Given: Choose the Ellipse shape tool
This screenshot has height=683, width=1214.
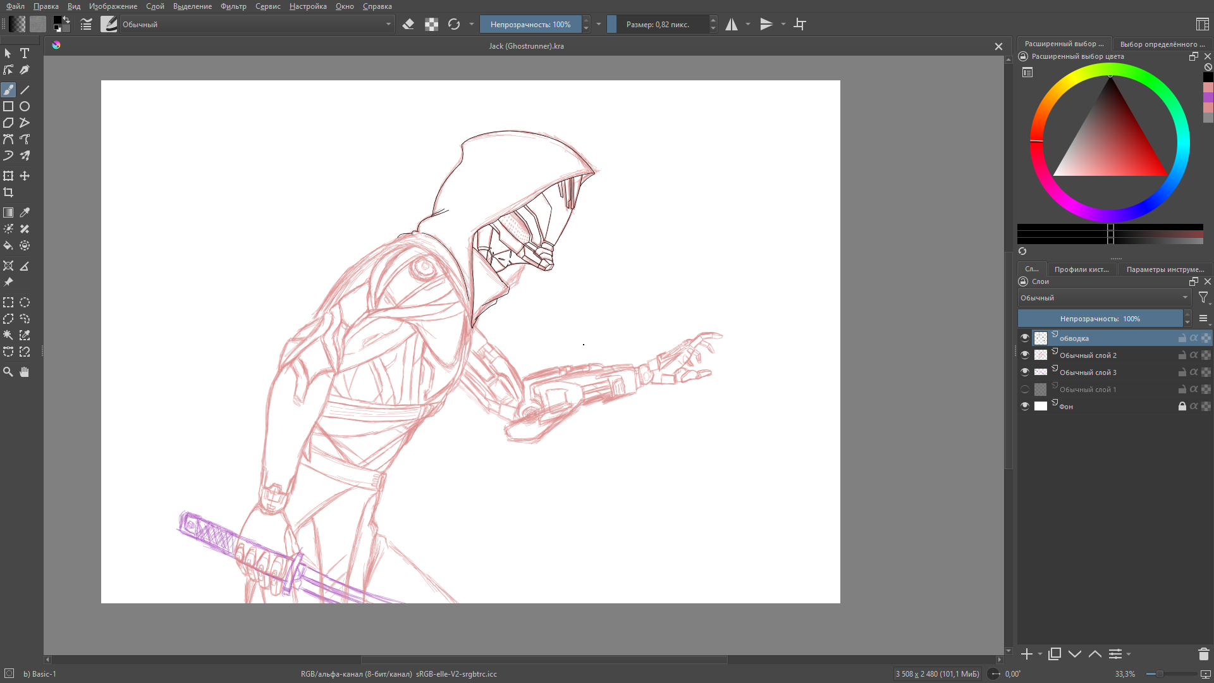Looking at the screenshot, I should 25,106.
